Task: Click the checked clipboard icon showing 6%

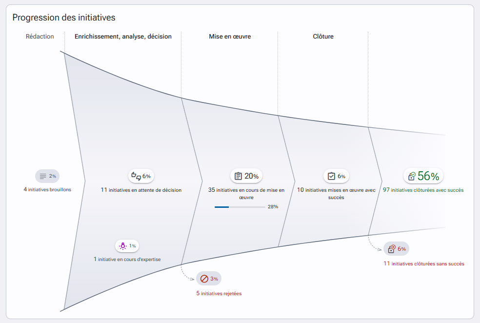Action: (332, 176)
